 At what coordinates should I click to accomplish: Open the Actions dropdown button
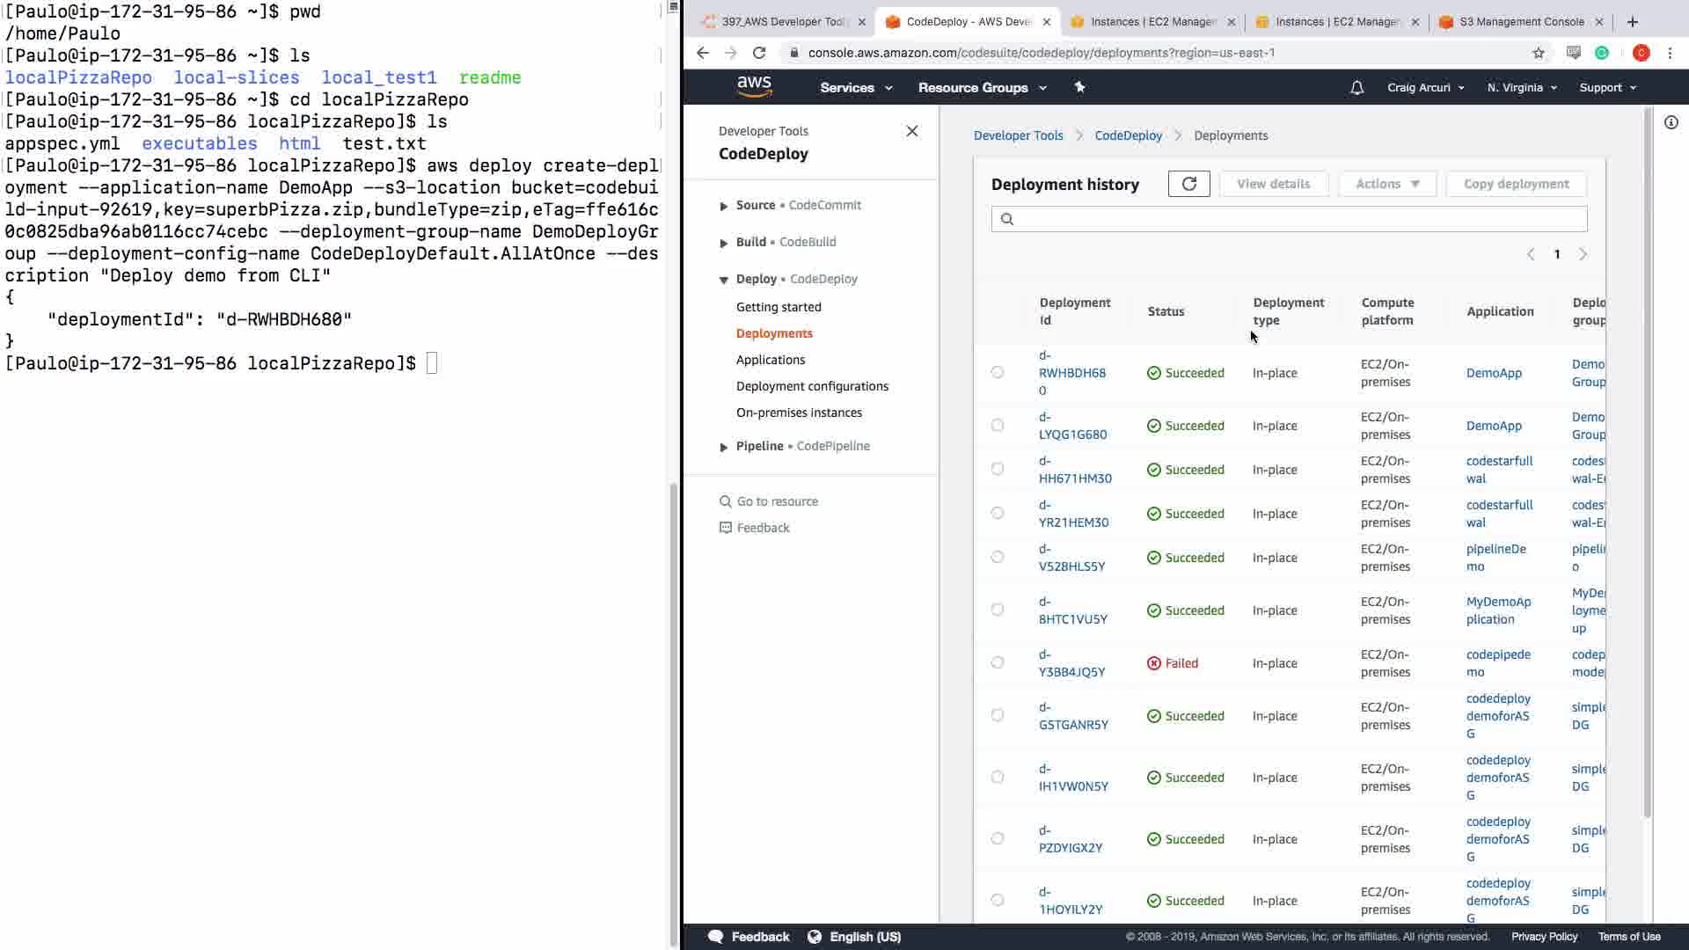click(x=1386, y=184)
